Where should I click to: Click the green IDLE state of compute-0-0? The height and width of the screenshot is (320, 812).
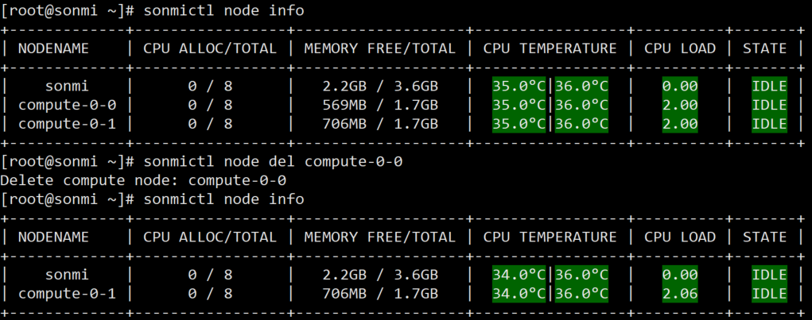point(770,105)
